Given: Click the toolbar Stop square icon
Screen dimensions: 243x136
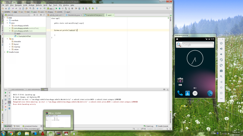Looking at the screenshot, I should (x=72, y=8).
